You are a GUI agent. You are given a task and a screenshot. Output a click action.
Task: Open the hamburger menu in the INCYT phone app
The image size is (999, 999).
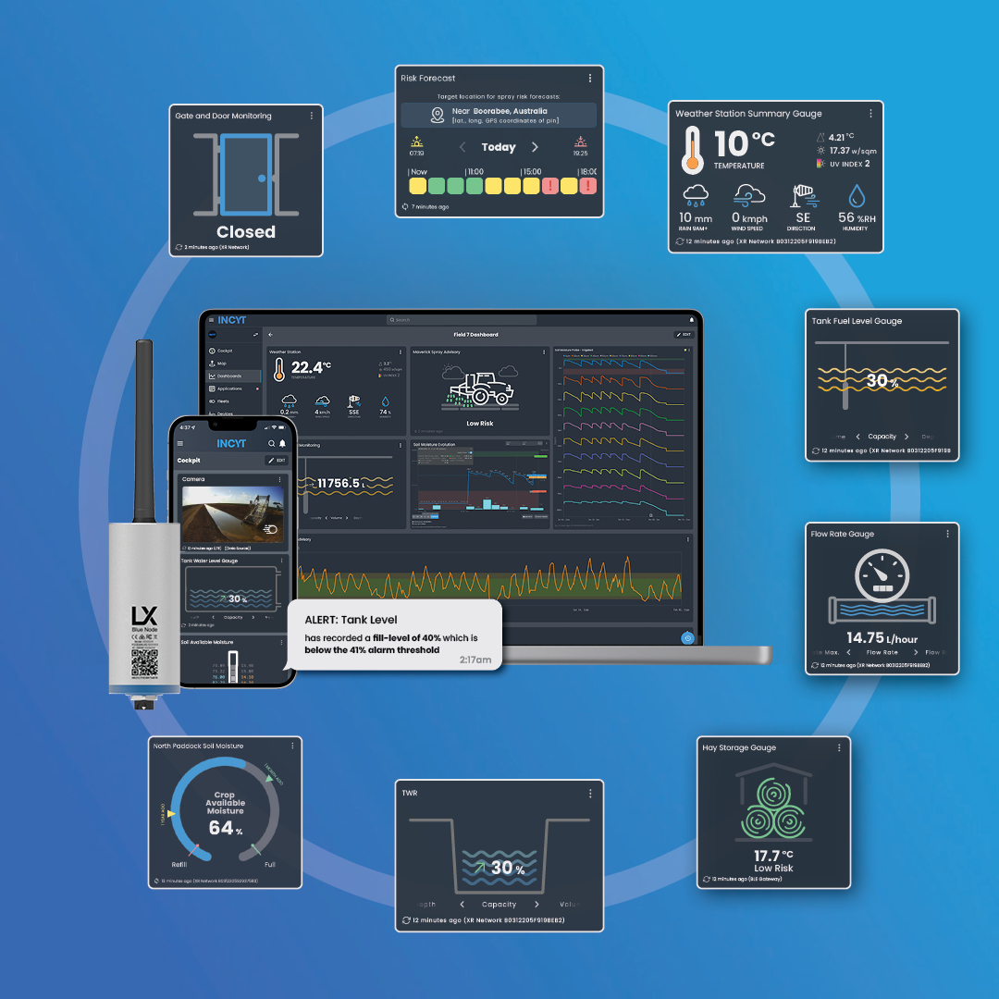[180, 444]
